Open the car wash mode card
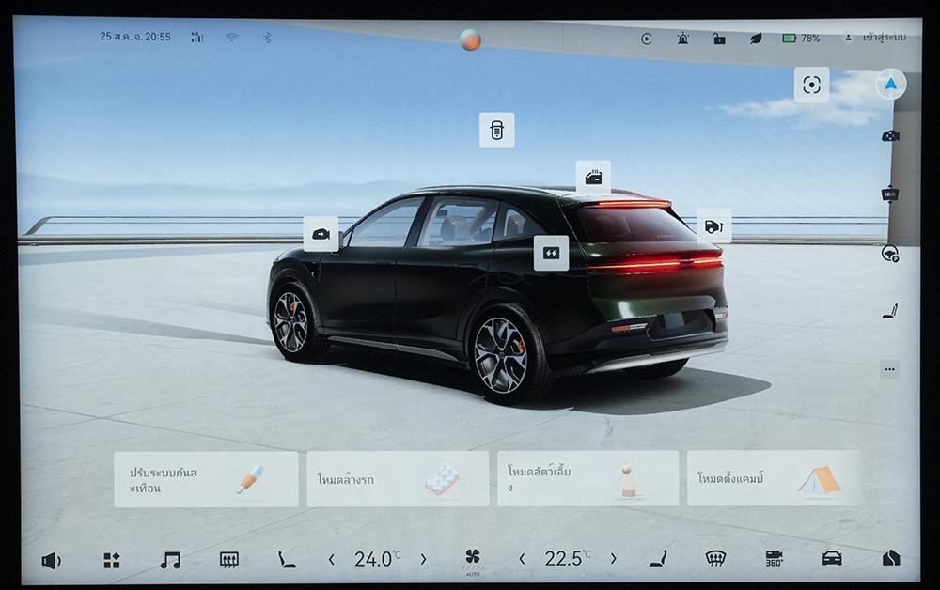This screenshot has height=590, width=940. click(398, 479)
